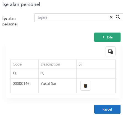Click the Ekle button
123x115 pixels.
click(107, 37)
